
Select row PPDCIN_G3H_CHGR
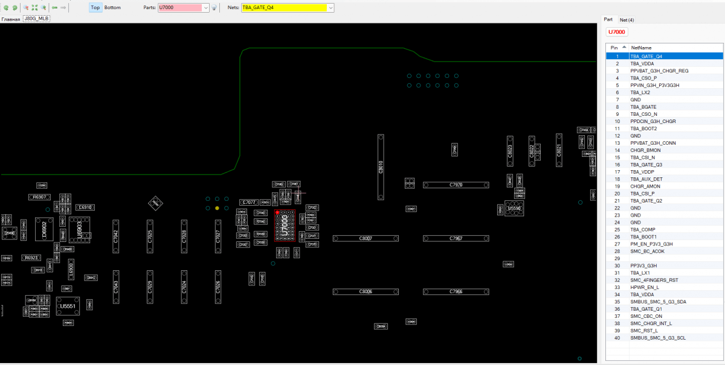click(x=664, y=121)
